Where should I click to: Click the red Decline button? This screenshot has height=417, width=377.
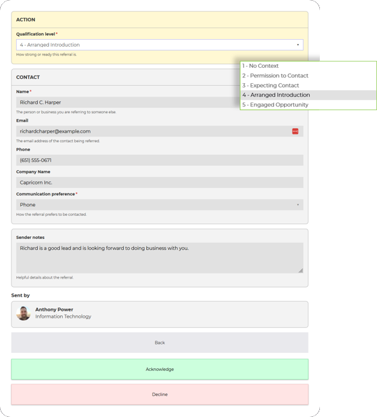[x=160, y=395]
